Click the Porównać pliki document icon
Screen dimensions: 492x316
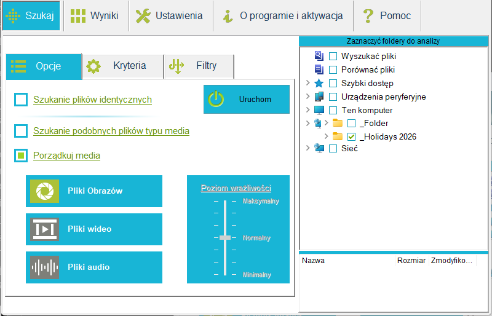coord(319,69)
